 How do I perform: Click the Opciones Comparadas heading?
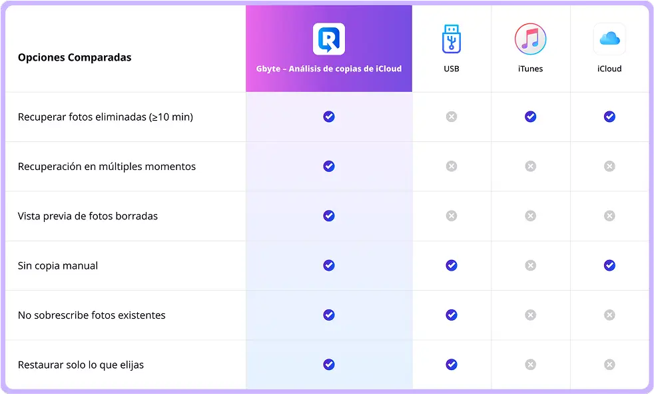(x=75, y=57)
